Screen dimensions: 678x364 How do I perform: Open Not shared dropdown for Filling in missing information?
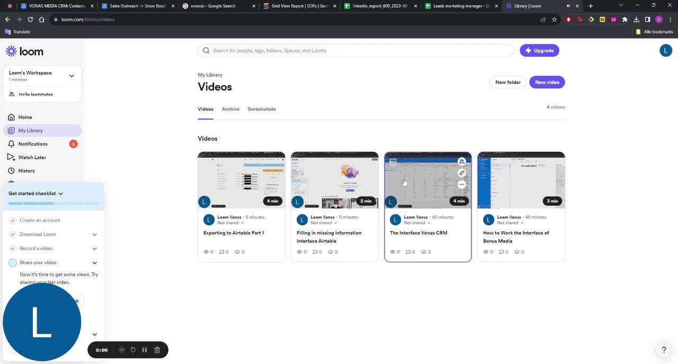tap(324, 223)
